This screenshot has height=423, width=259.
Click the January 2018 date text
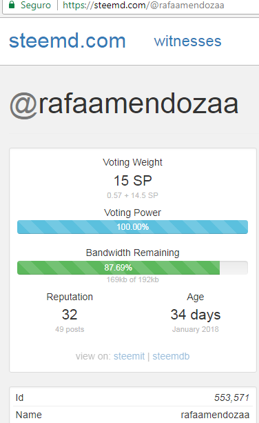click(196, 329)
